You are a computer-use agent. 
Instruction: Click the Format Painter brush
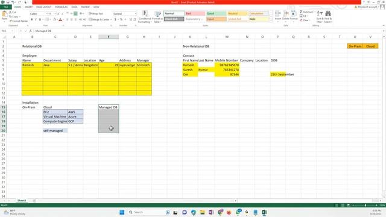coord(11,21)
